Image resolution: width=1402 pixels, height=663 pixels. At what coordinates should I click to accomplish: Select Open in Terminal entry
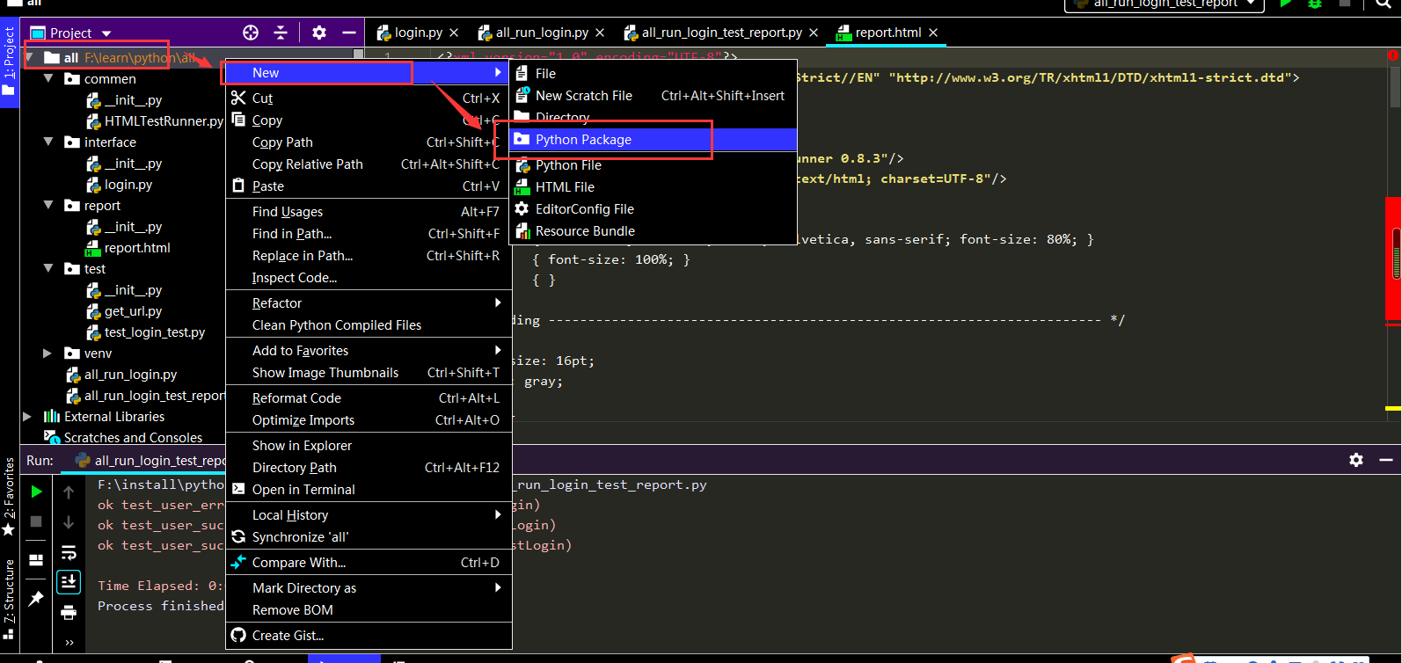(369, 490)
